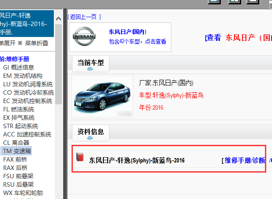Image resolution: width=272 pixels, height=199 pixels.
Task: Select TM 变速箱 in the tree
Action: (17, 151)
